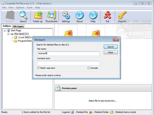Open the Tools menu

point(30,7)
